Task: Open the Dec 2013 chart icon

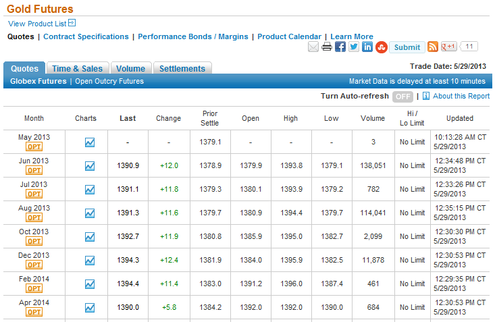Action: click(x=90, y=261)
